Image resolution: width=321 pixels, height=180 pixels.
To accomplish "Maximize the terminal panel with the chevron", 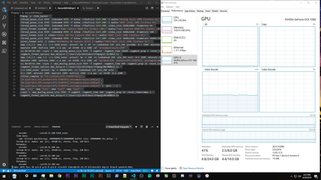I will [152, 127].
